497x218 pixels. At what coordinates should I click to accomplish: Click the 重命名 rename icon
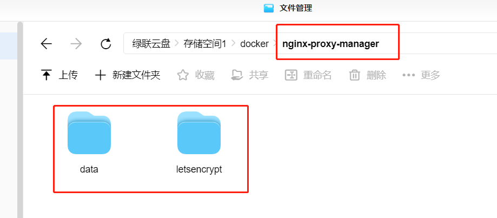coord(291,75)
